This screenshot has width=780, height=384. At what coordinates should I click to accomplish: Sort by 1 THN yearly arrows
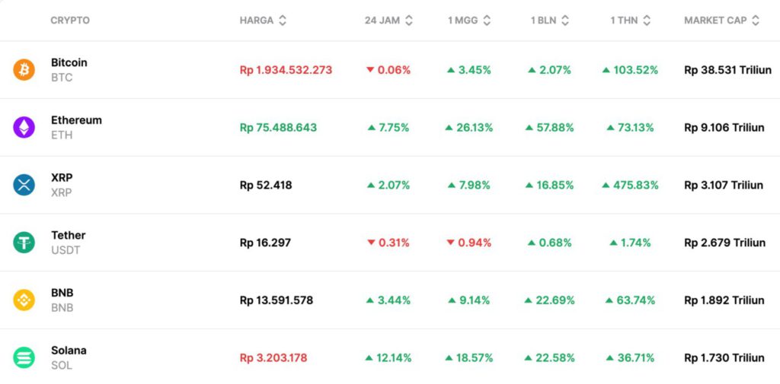[x=647, y=21]
